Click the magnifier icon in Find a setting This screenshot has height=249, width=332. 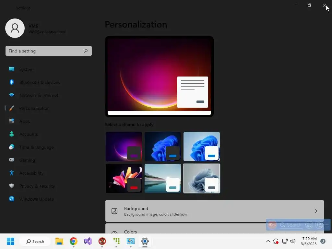click(x=86, y=51)
